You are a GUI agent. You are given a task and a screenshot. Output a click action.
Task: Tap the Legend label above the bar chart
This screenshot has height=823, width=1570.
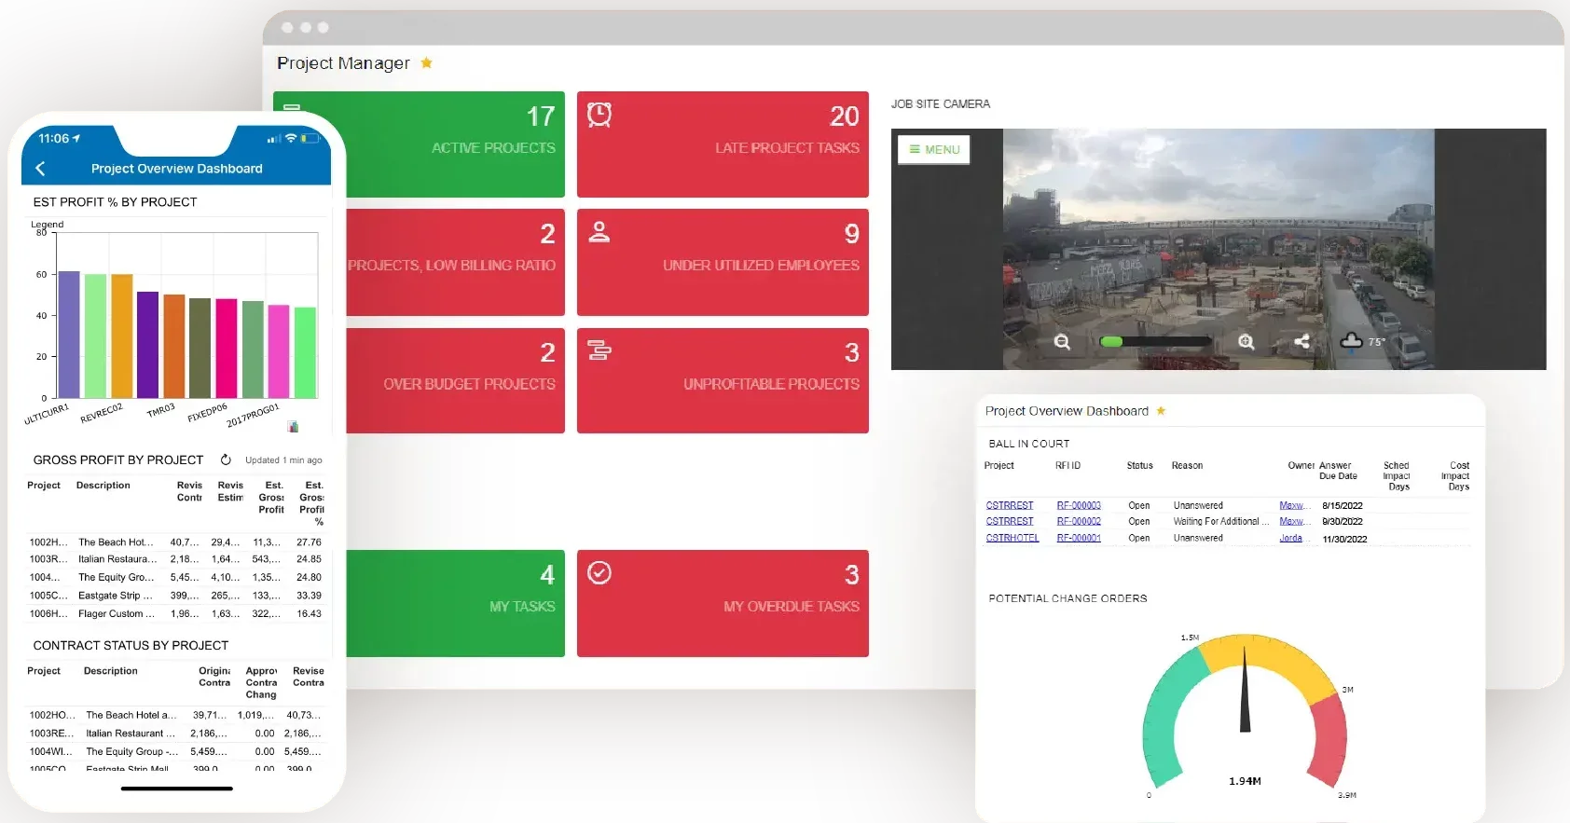tap(48, 224)
